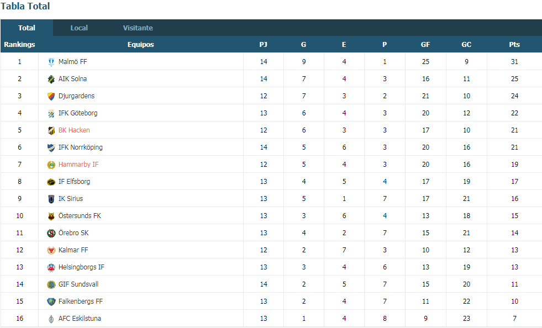Select the Total tab
The image size is (542, 328).
pyautogui.click(x=27, y=28)
